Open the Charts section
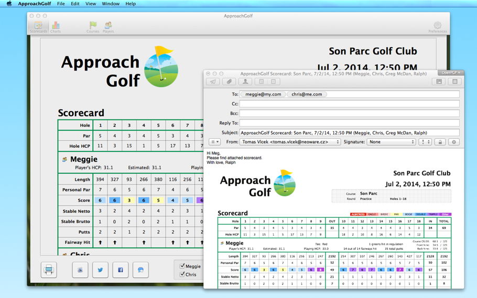 [x=56, y=27]
